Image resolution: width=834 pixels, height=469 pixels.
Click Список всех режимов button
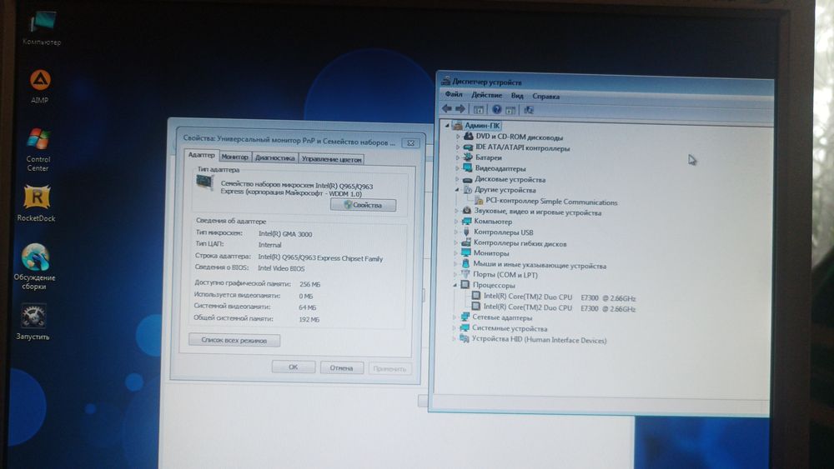click(234, 340)
